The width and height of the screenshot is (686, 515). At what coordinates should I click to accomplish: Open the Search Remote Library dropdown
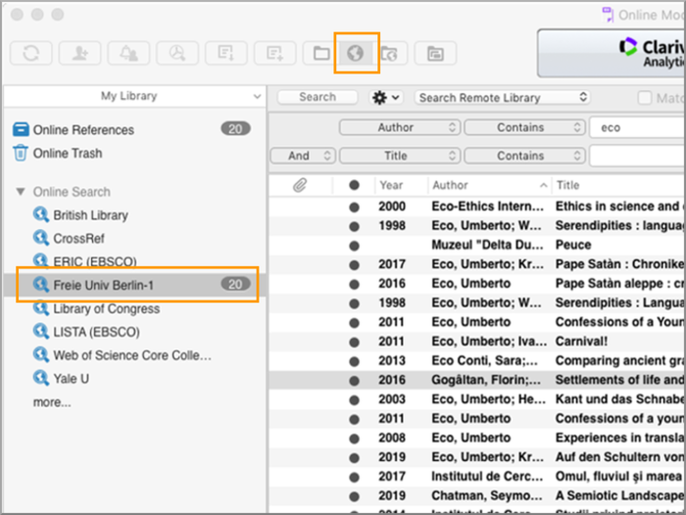pos(502,98)
